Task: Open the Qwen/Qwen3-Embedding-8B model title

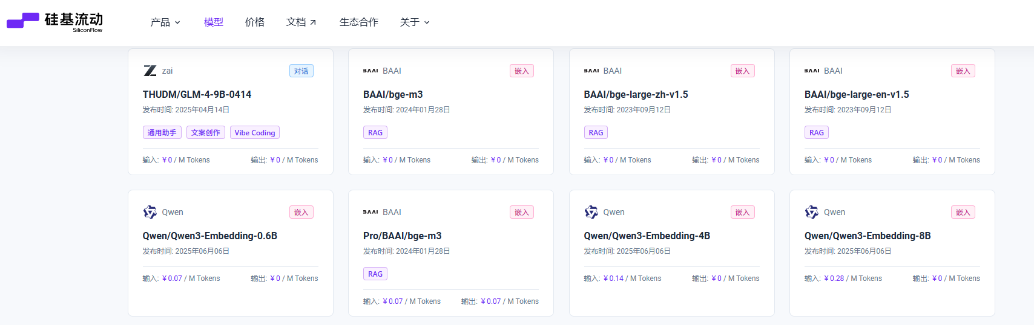Action: [x=868, y=236]
